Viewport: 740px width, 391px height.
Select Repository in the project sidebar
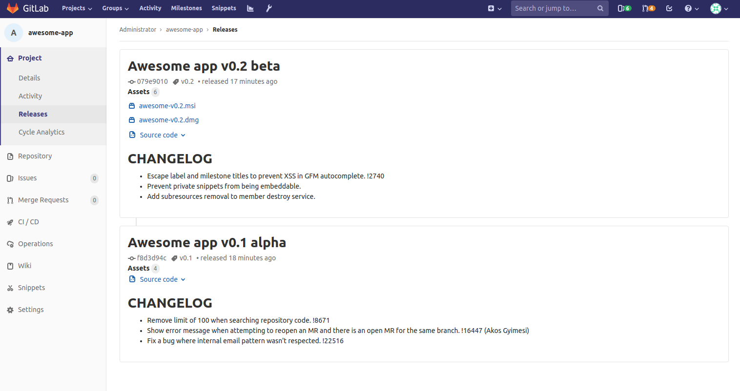[35, 156]
